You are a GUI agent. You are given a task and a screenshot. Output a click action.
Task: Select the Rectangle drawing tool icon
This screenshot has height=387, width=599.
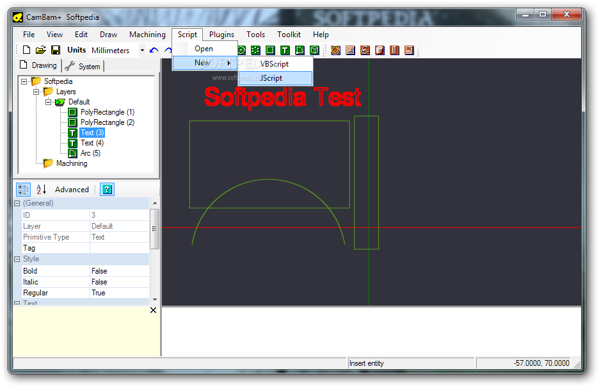pyautogui.click(x=270, y=50)
